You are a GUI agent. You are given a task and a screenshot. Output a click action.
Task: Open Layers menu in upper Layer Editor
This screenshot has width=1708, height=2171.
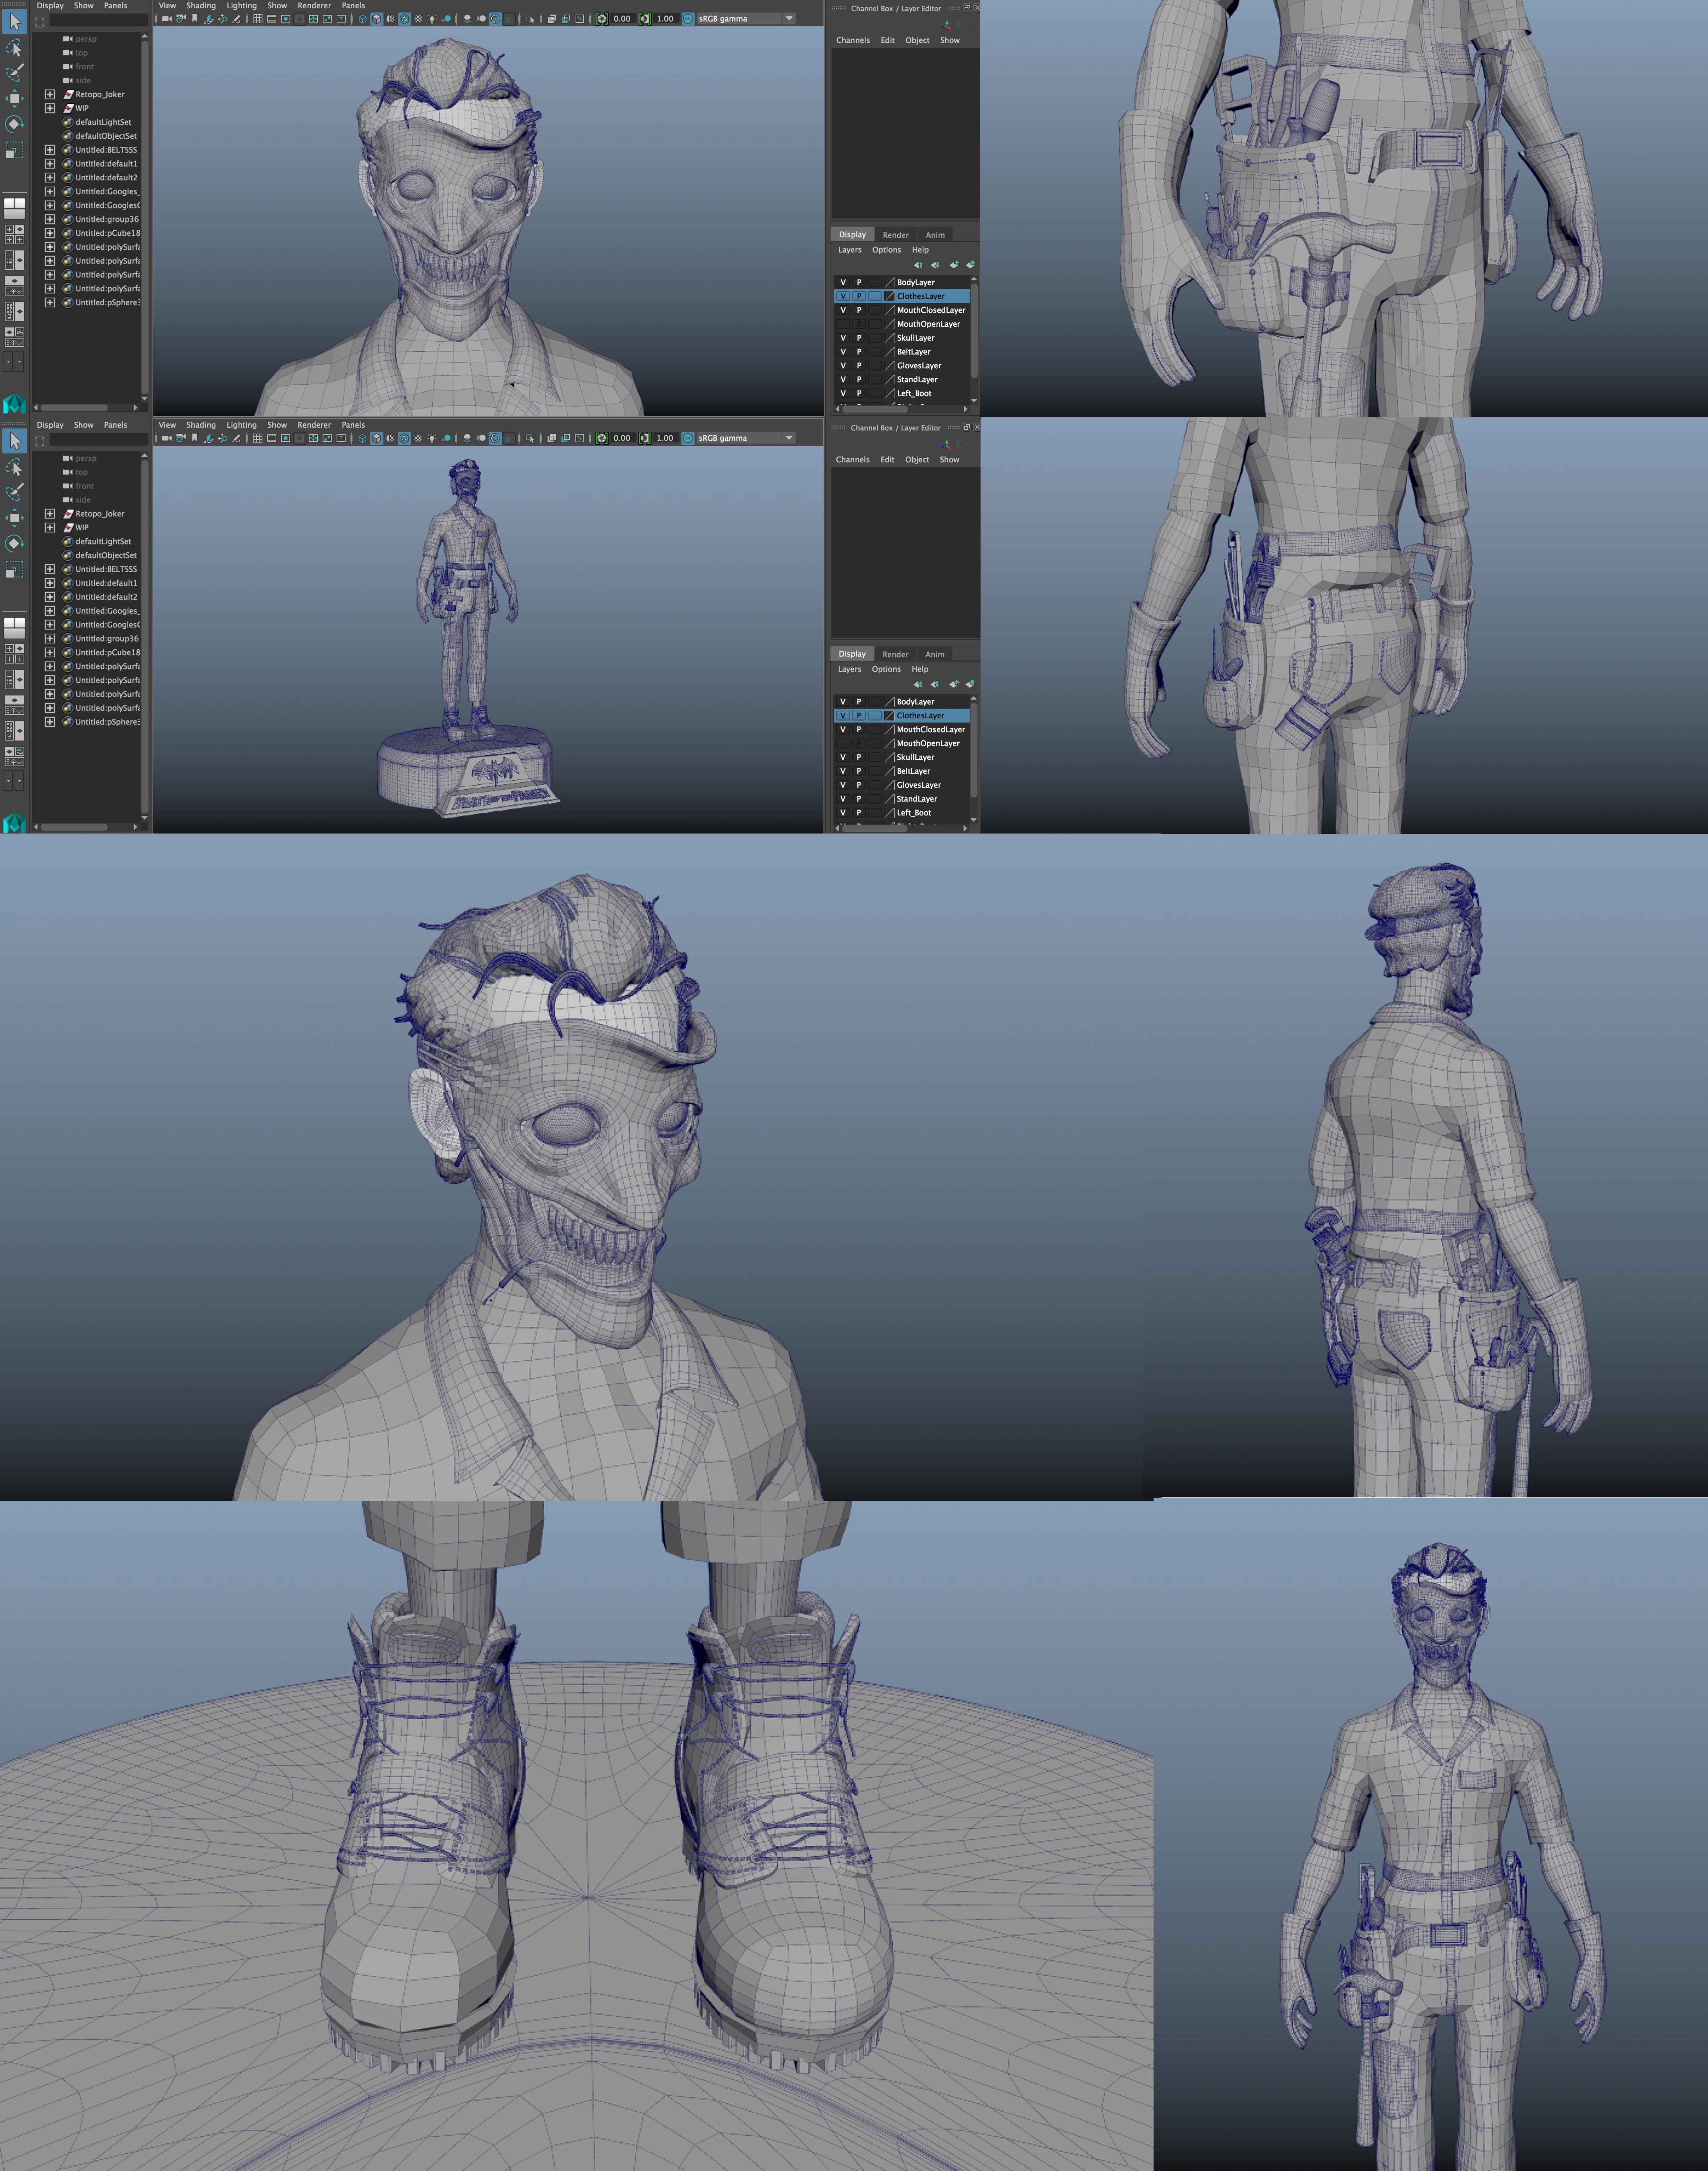click(849, 250)
